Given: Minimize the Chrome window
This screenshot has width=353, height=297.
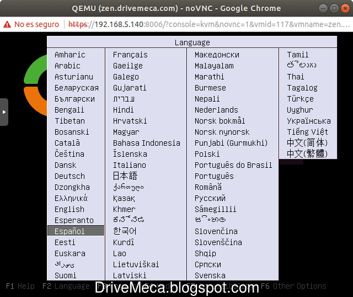Looking at the screenshot, I should coord(323,8).
